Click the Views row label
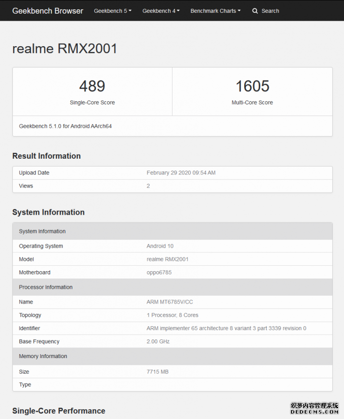The width and height of the screenshot is (344, 419). click(x=26, y=186)
